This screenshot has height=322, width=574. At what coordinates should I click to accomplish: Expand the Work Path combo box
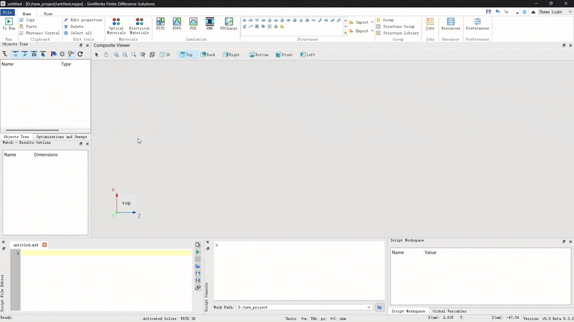pos(369,307)
